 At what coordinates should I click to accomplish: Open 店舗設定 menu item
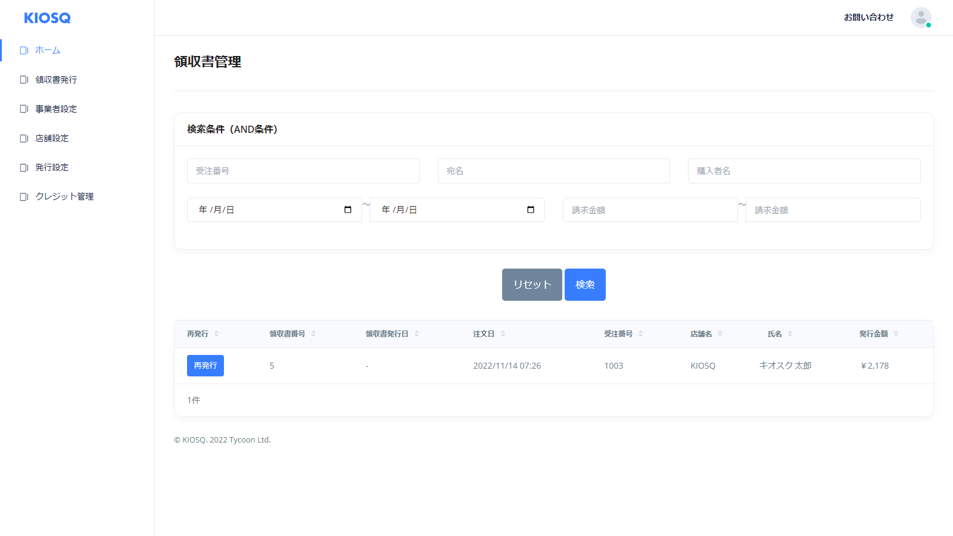pos(52,138)
